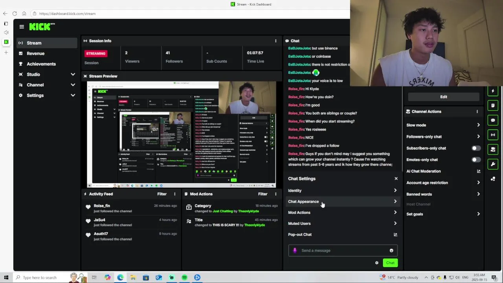Click the three-dots cluster icon in right sidebar

click(493, 179)
